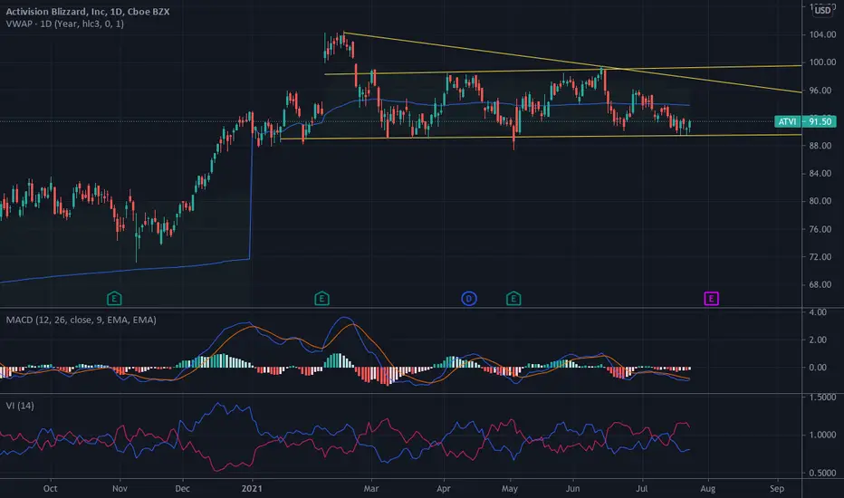Click the October earnings E marker

click(x=114, y=298)
